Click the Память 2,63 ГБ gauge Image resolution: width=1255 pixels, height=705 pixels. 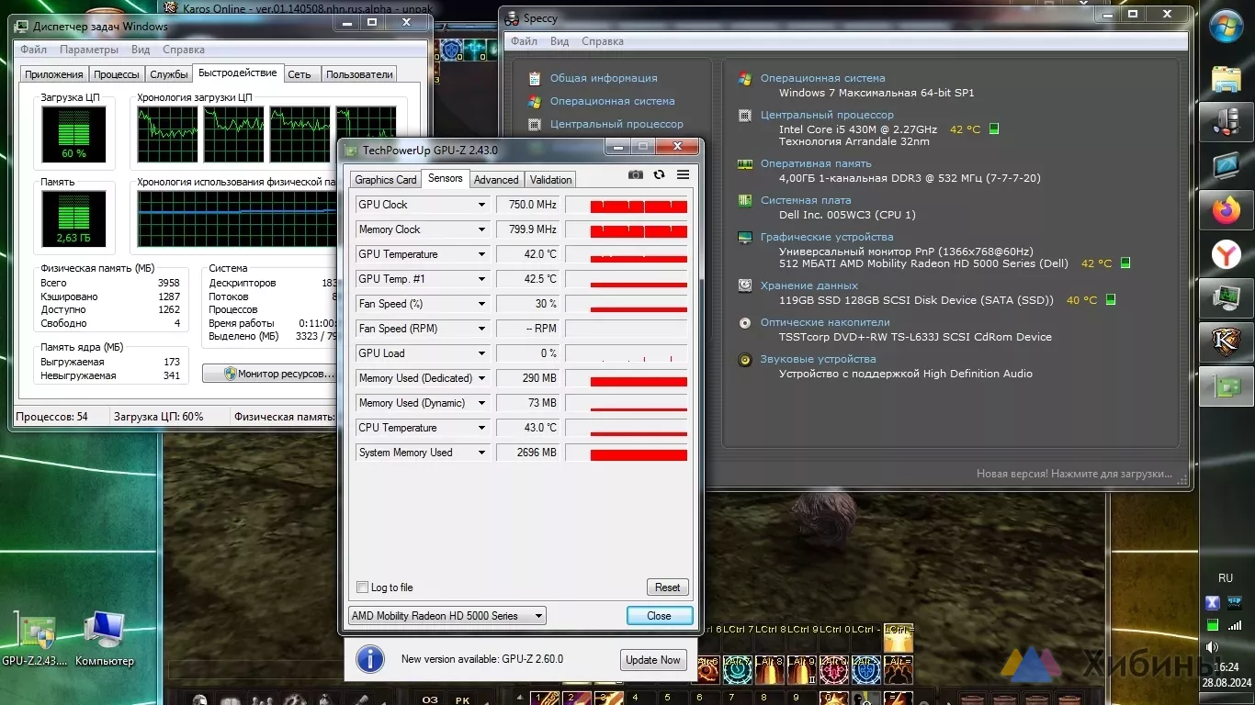(x=73, y=218)
